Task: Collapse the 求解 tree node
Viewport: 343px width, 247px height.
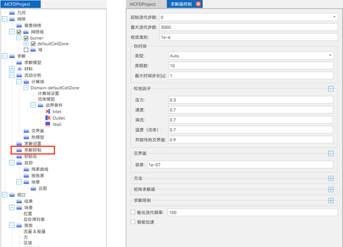Action: 5,56
